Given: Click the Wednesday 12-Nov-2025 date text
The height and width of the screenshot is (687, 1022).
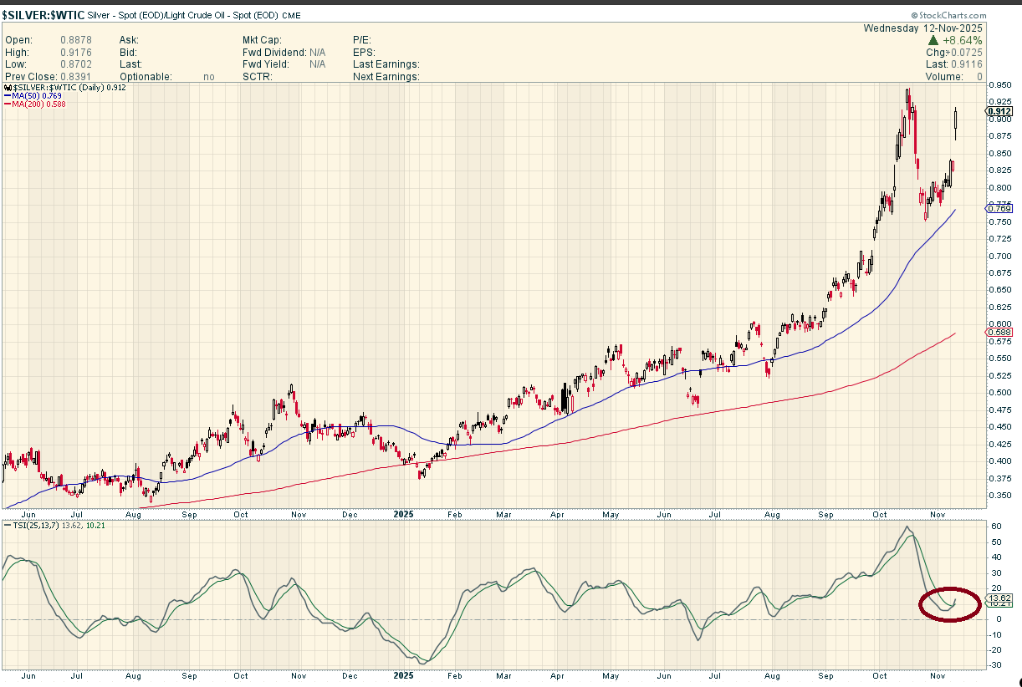Looking at the screenshot, I should pos(922,28).
